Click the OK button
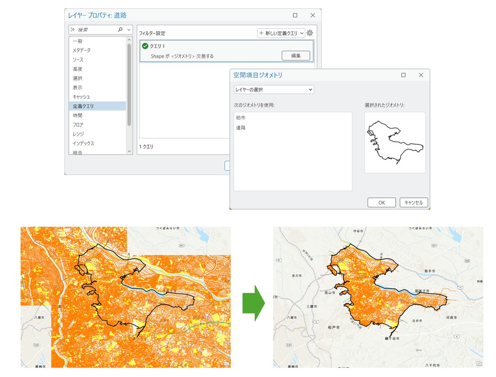 coord(382,202)
